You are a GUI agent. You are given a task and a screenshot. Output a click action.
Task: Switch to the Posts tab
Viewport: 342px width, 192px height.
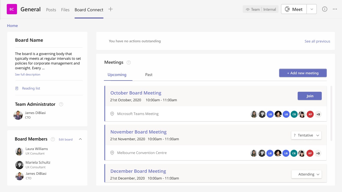51,10
